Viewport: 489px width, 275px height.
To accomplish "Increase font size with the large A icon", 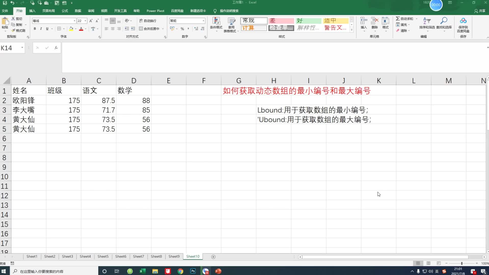I will 91,21.
